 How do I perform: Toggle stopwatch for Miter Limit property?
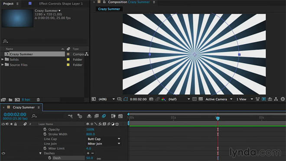point(45,148)
